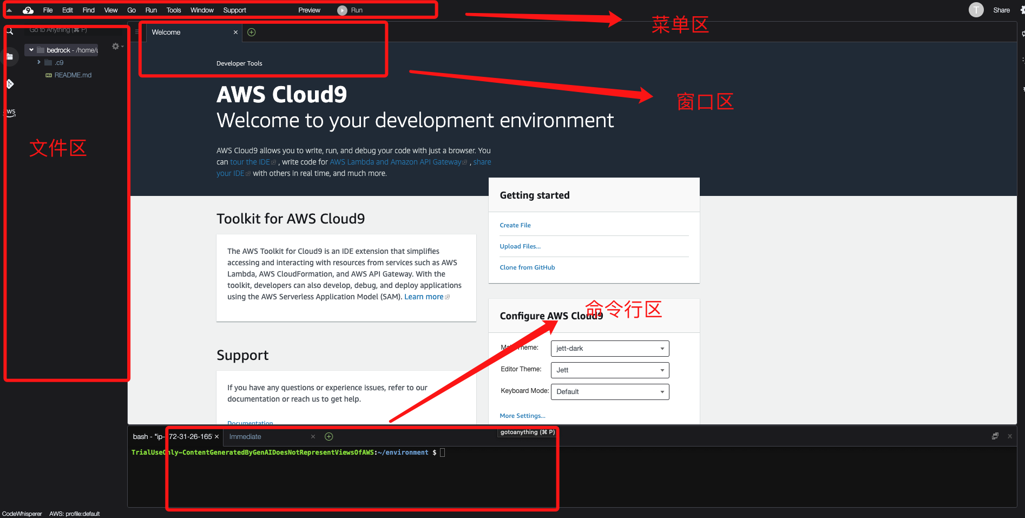1025x518 pixels.
Task: Click the Preview button
Action: click(x=310, y=10)
